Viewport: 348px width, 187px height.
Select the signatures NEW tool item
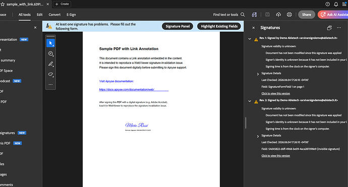(13, 133)
